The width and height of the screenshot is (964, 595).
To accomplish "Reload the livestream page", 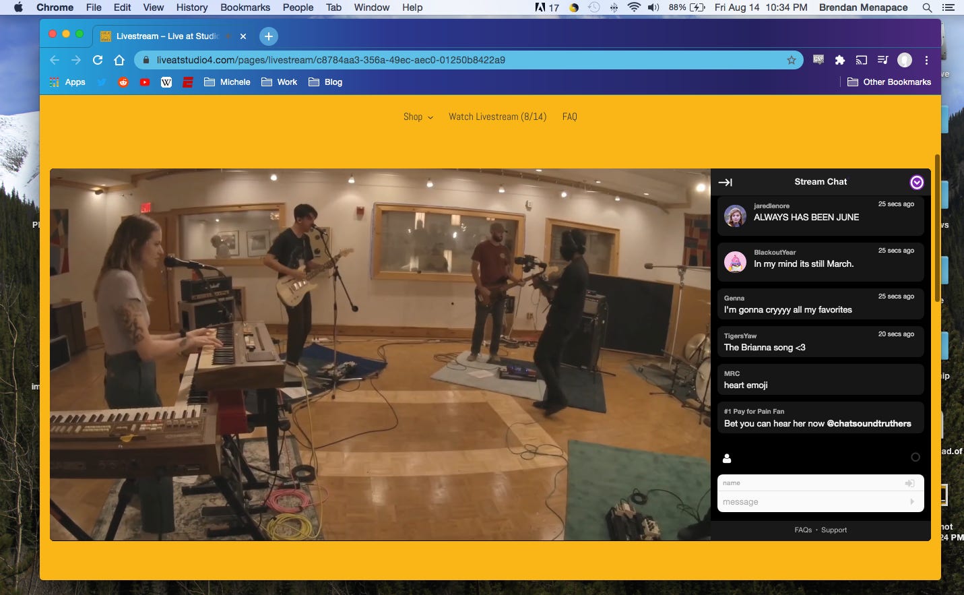I will pos(98,60).
